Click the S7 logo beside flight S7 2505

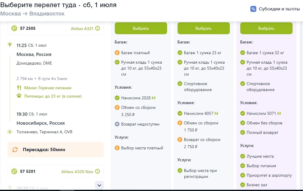(14, 29)
